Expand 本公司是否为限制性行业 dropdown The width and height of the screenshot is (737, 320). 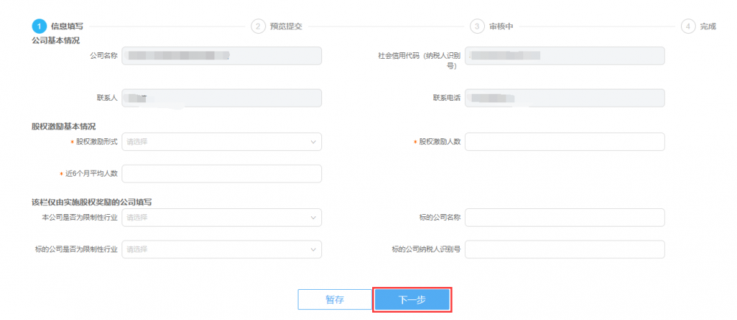[x=221, y=218]
